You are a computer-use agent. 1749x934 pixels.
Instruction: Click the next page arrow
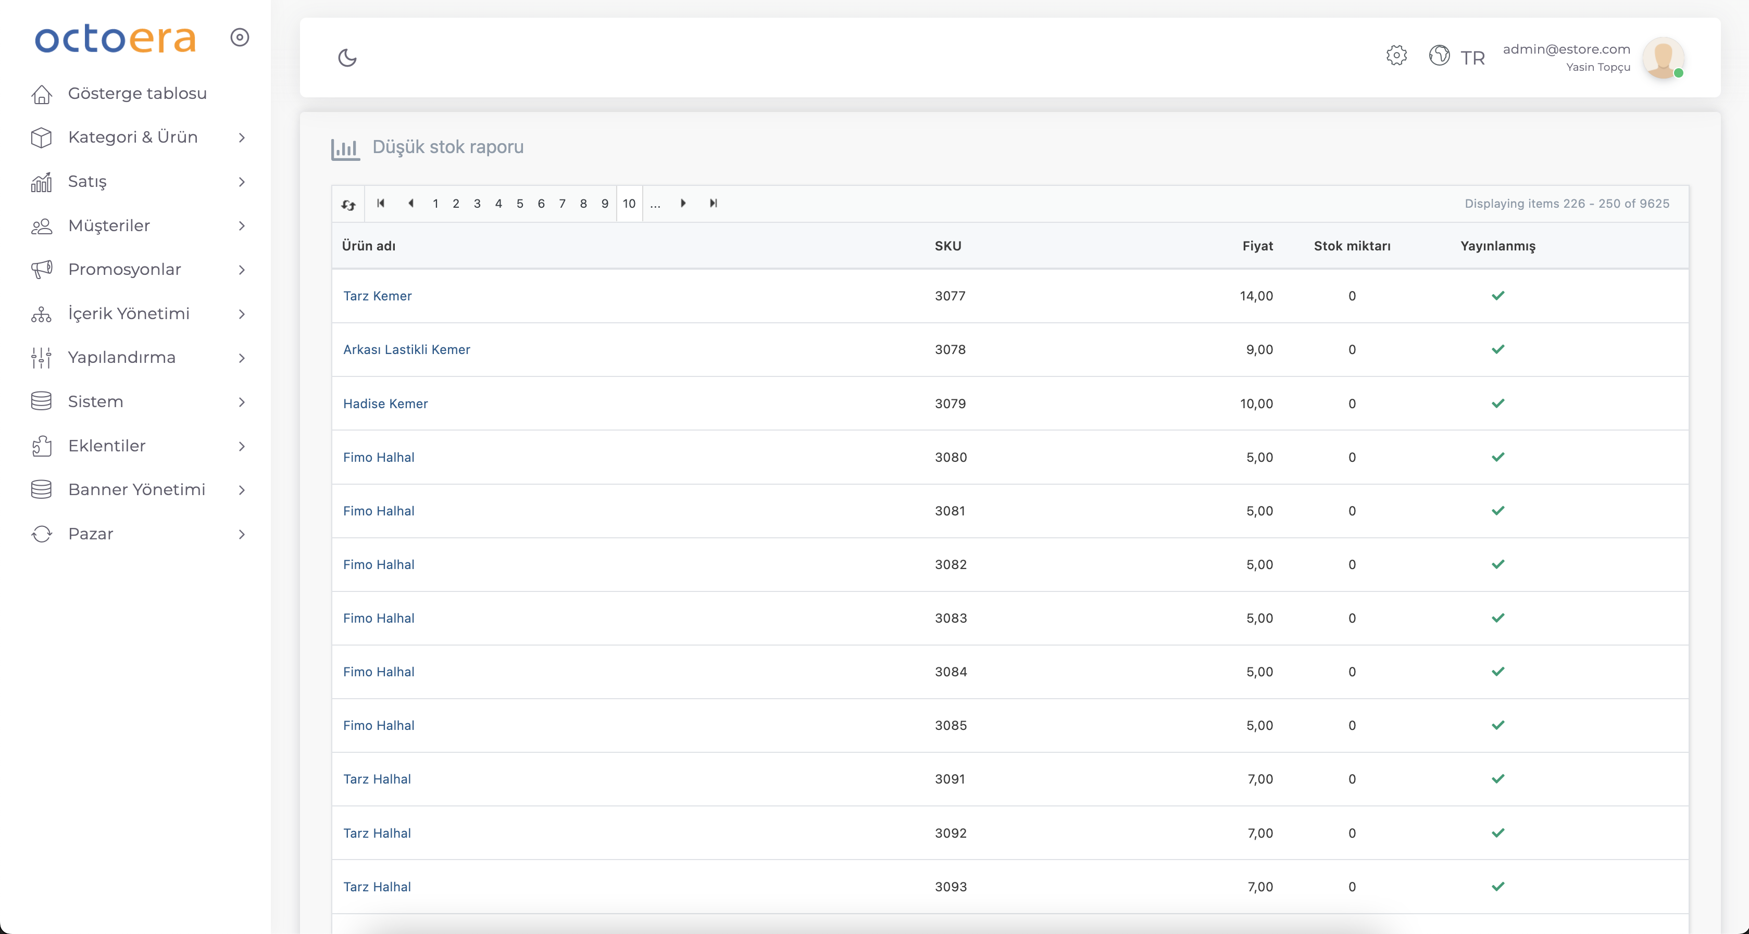click(683, 203)
